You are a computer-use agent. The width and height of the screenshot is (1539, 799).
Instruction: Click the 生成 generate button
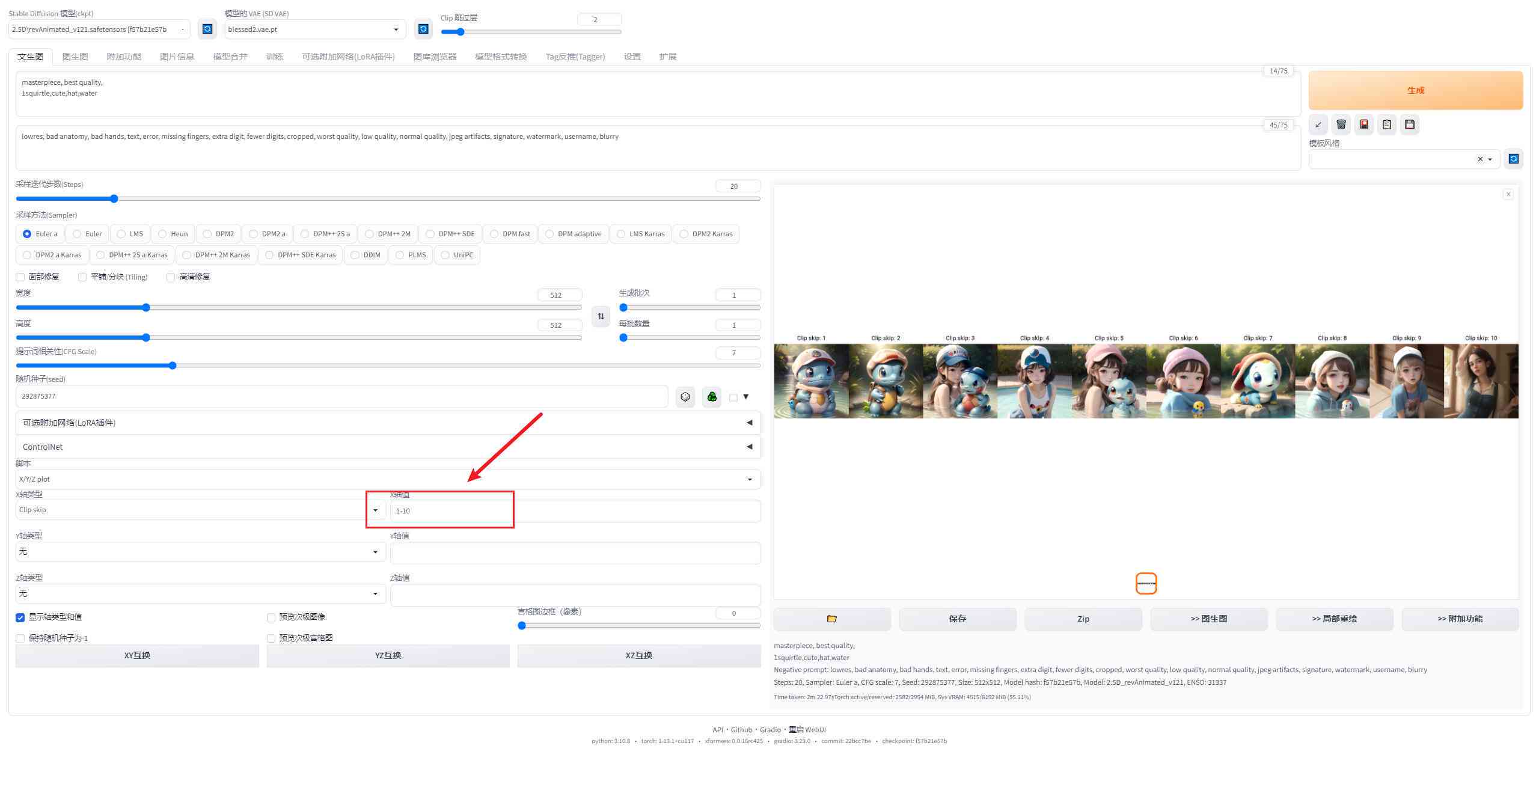click(1416, 90)
